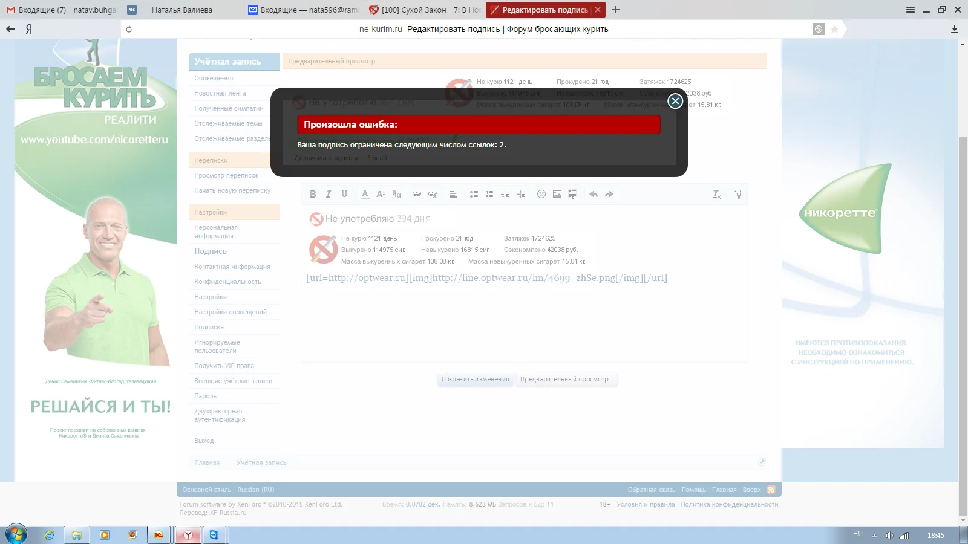Open the font size dropdown in the editor
Screen dimensions: 968x544
click(381, 194)
